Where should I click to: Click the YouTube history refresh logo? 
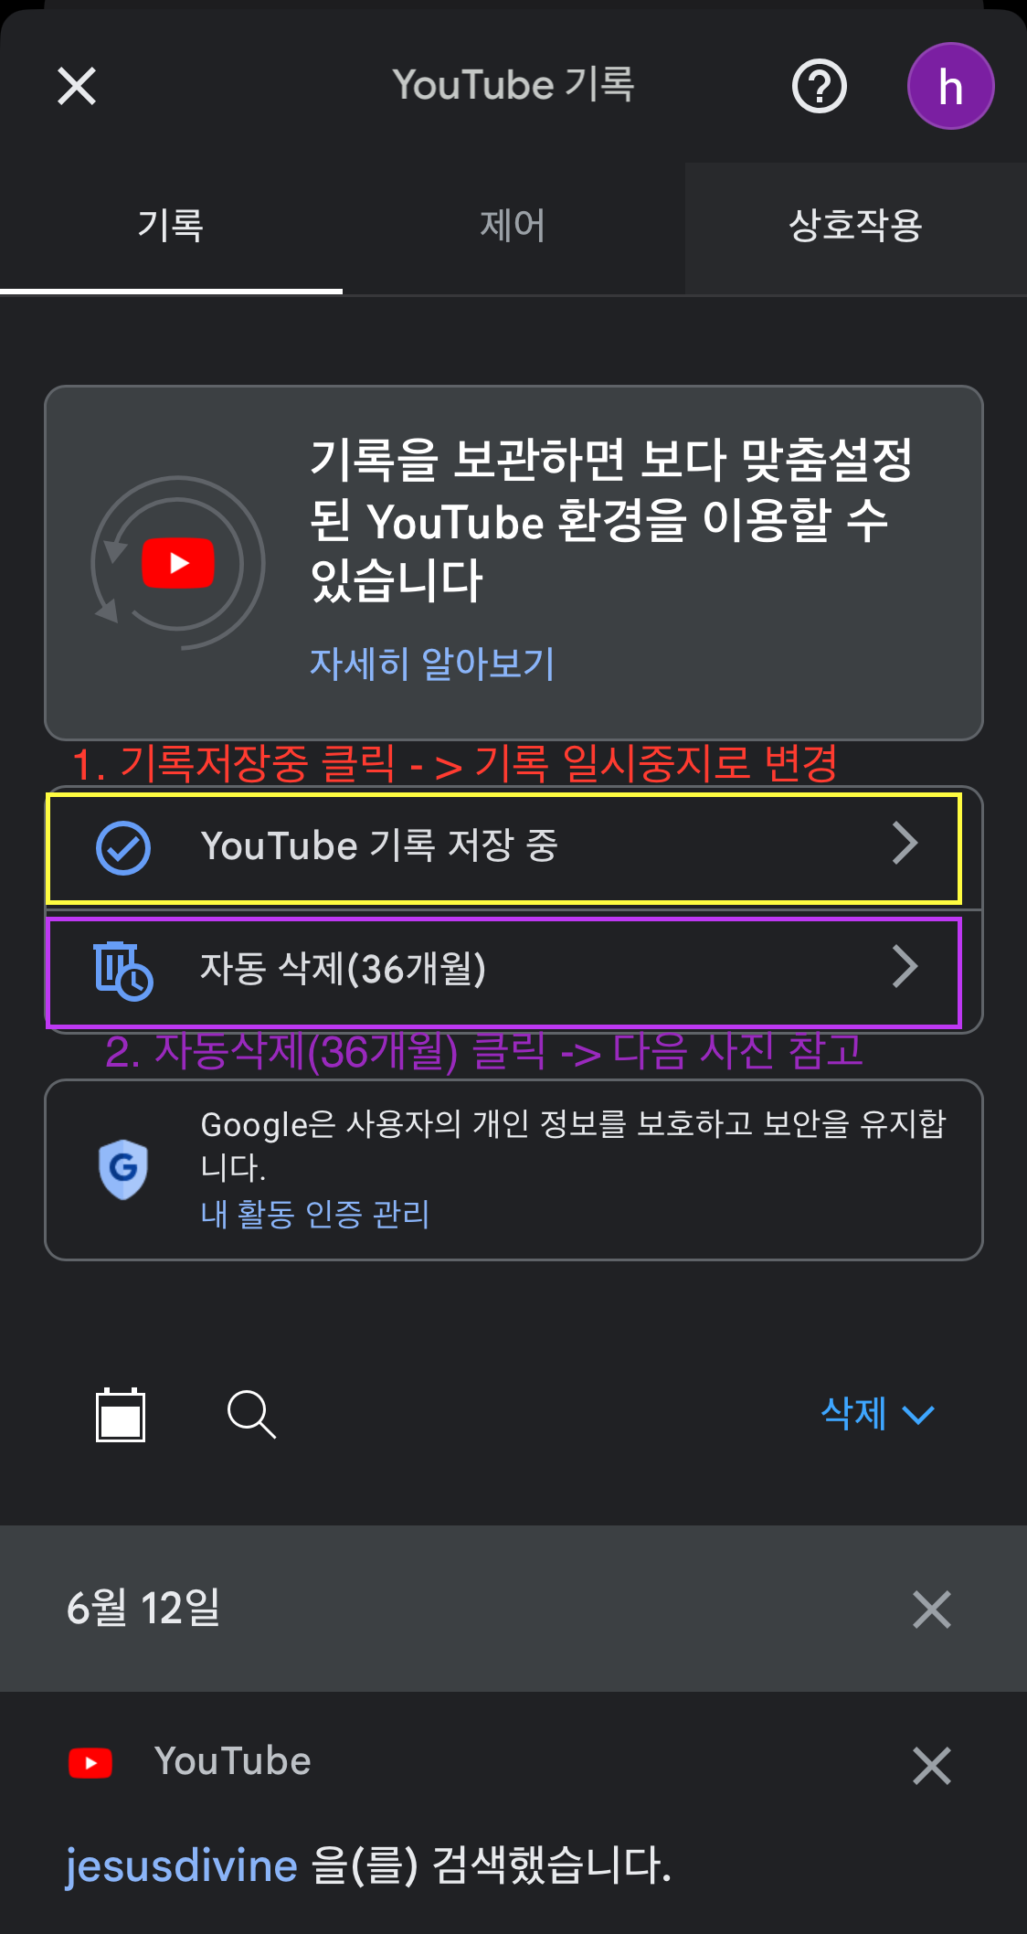[x=178, y=563]
